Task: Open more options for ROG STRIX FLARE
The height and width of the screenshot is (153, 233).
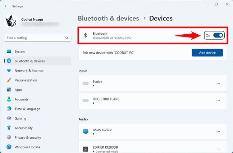Action: point(218,101)
